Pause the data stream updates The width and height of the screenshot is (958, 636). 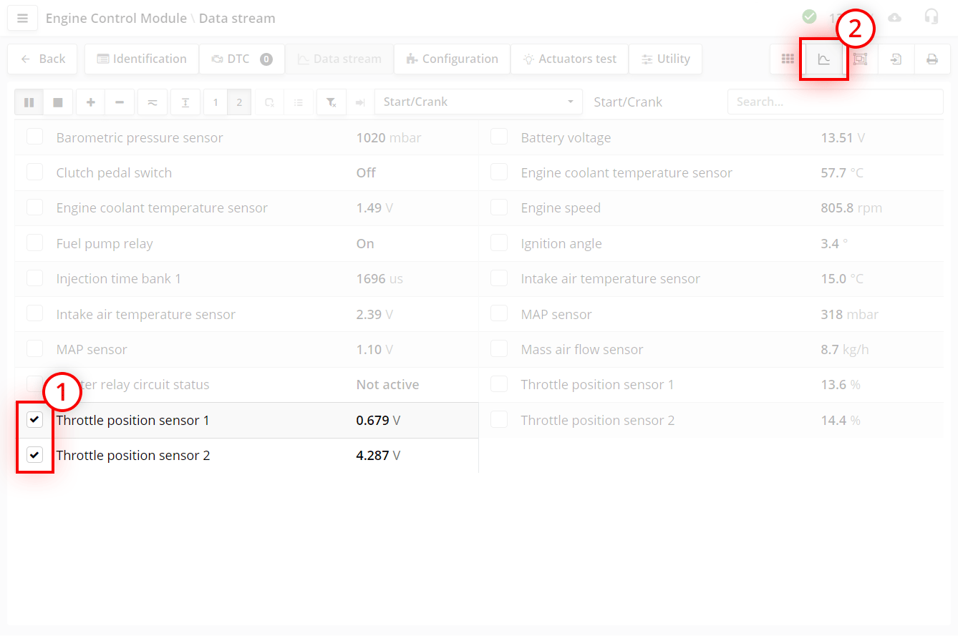pos(29,102)
